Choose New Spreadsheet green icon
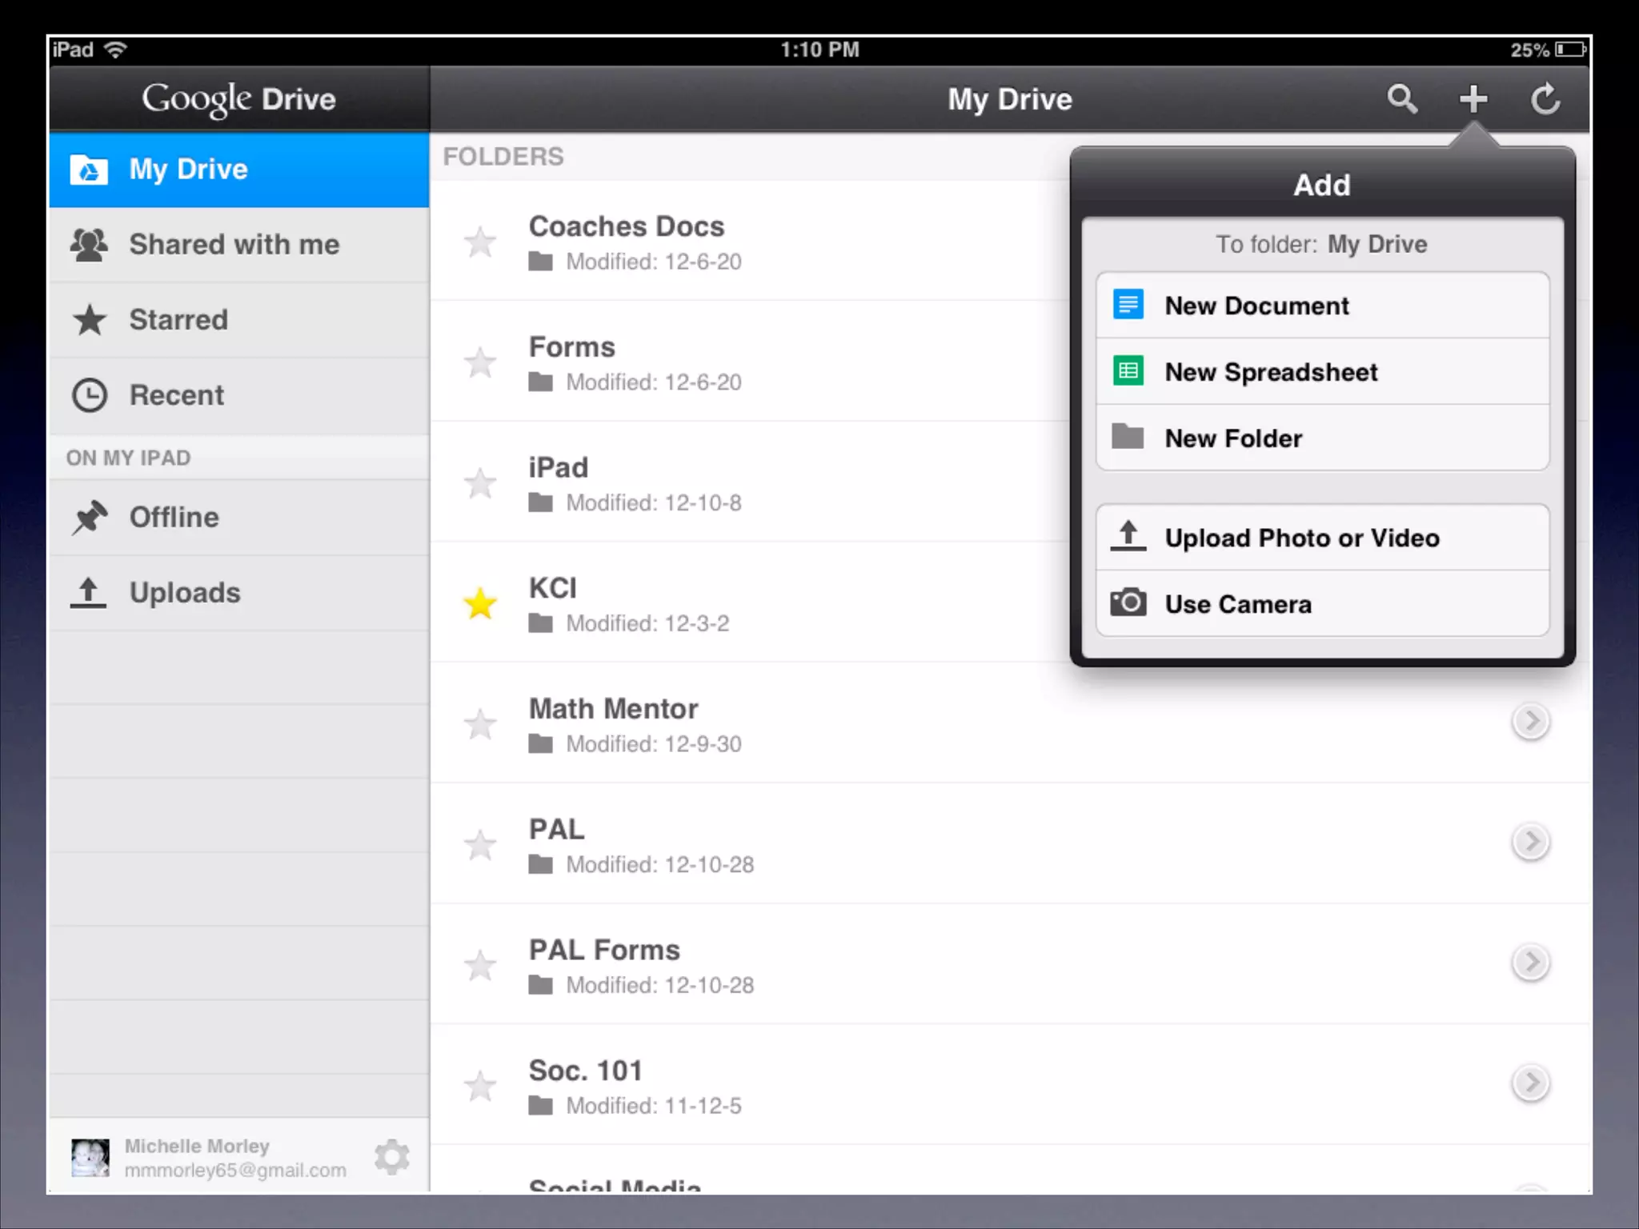 coord(1128,371)
